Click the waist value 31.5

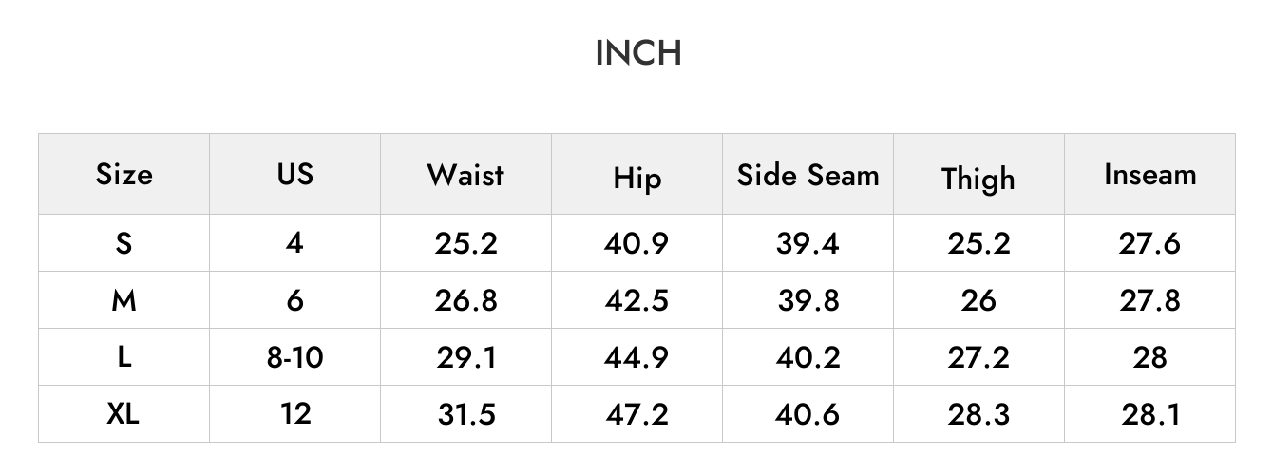pyautogui.click(x=465, y=414)
